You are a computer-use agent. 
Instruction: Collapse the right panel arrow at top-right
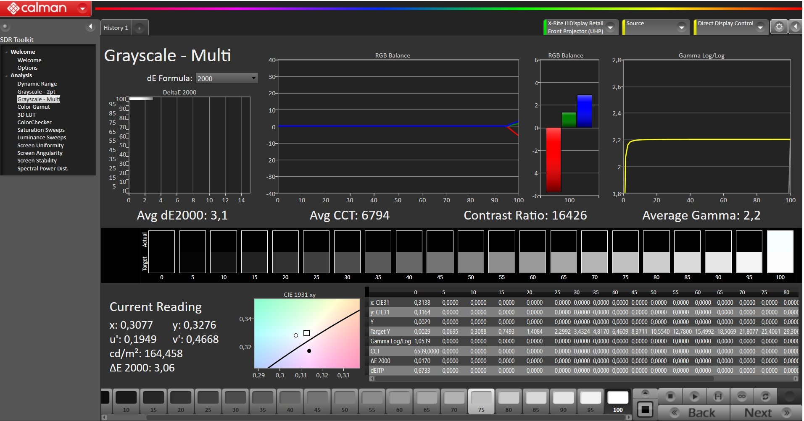(795, 27)
